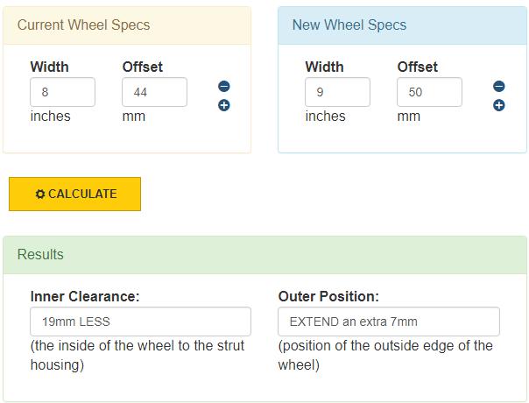Click the green Results panel header

(x=264, y=255)
